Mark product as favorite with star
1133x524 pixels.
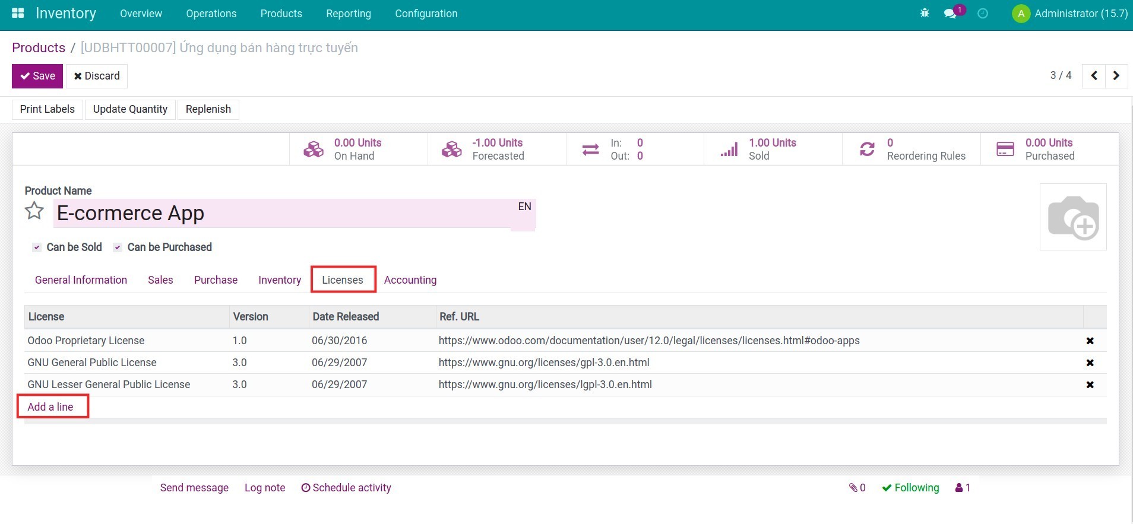pyautogui.click(x=34, y=211)
